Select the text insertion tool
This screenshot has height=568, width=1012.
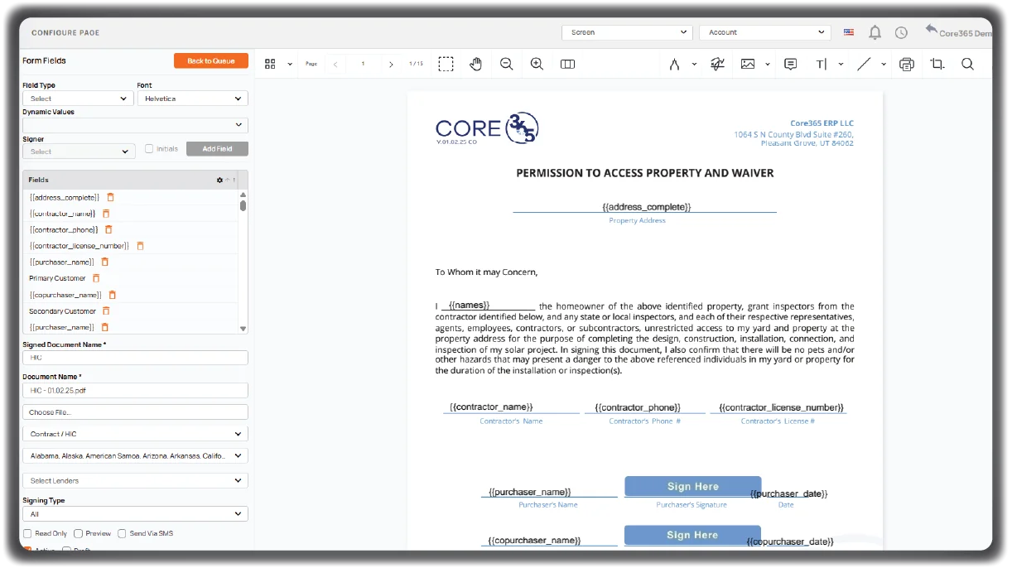pos(822,64)
